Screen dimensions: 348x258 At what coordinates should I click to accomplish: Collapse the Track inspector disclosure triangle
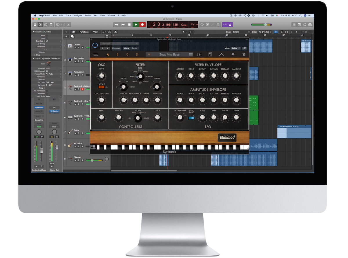pyautogui.click(x=34, y=59)
